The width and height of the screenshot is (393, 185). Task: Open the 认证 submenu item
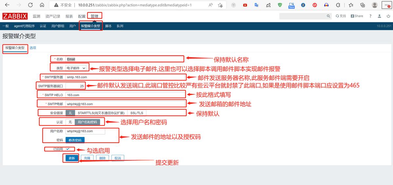43,26
